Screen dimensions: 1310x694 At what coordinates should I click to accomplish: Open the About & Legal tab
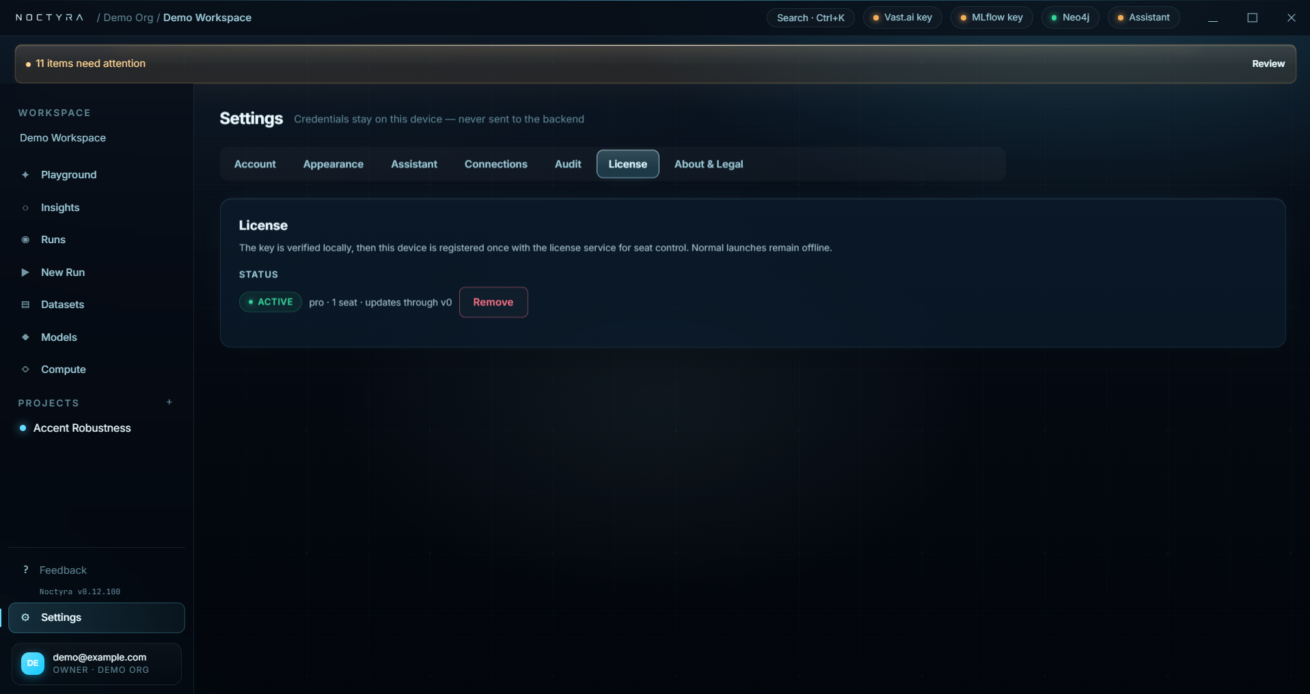pyautogui.click(x=709, y=164)
